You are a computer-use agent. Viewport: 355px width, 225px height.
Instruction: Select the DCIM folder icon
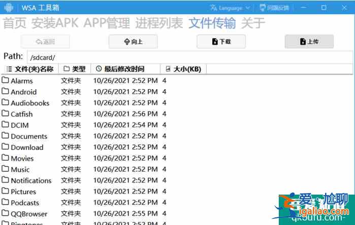pyautogui.click(x=5, y=125)
